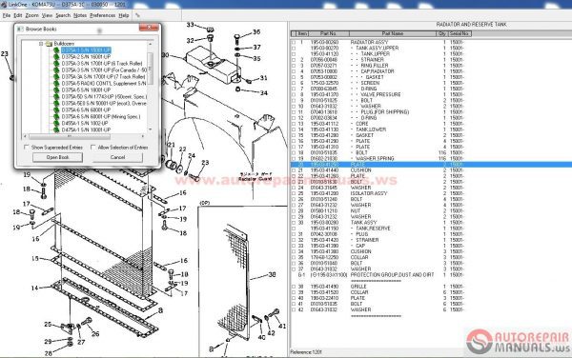This screenshot has width=572, height=358.
Task: Click vertical scrollbar thumb in book list
Action: (151, 69)
